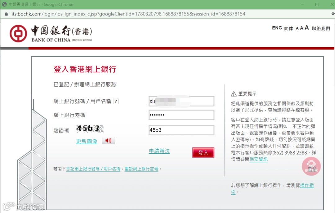335x213 pixels.
Task: Open the 操作指引 operation guide link
Action: click(307, 185)
